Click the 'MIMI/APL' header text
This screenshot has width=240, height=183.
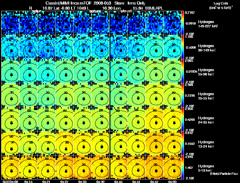coord(154,8)
